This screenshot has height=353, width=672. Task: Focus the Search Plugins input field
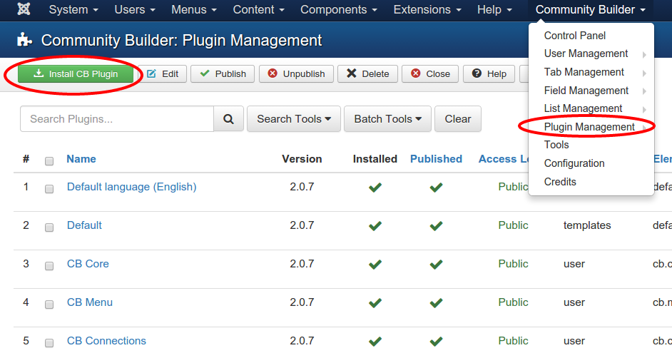[x=117, y=119]
